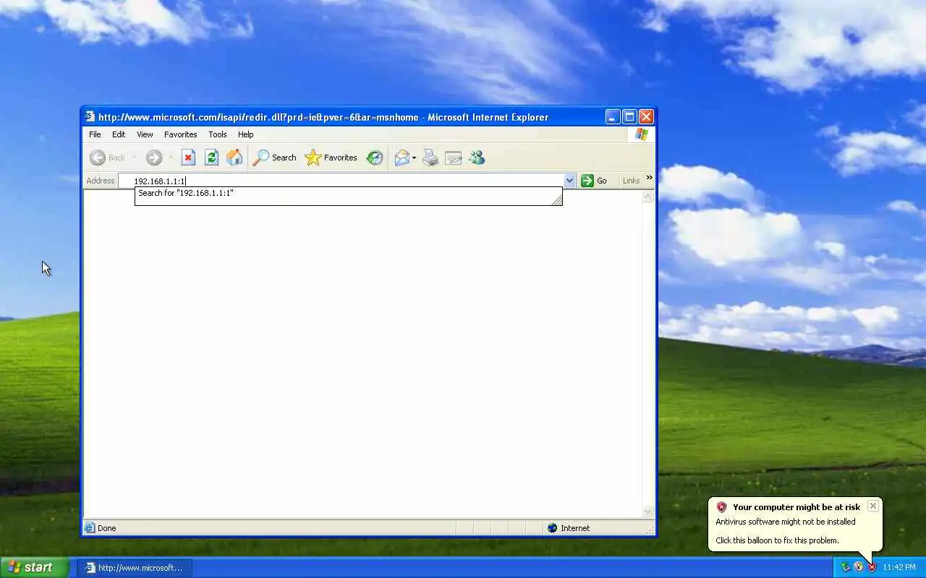
Task: Open Favorites pane with star icon
Action: click(x=331, y=158)
